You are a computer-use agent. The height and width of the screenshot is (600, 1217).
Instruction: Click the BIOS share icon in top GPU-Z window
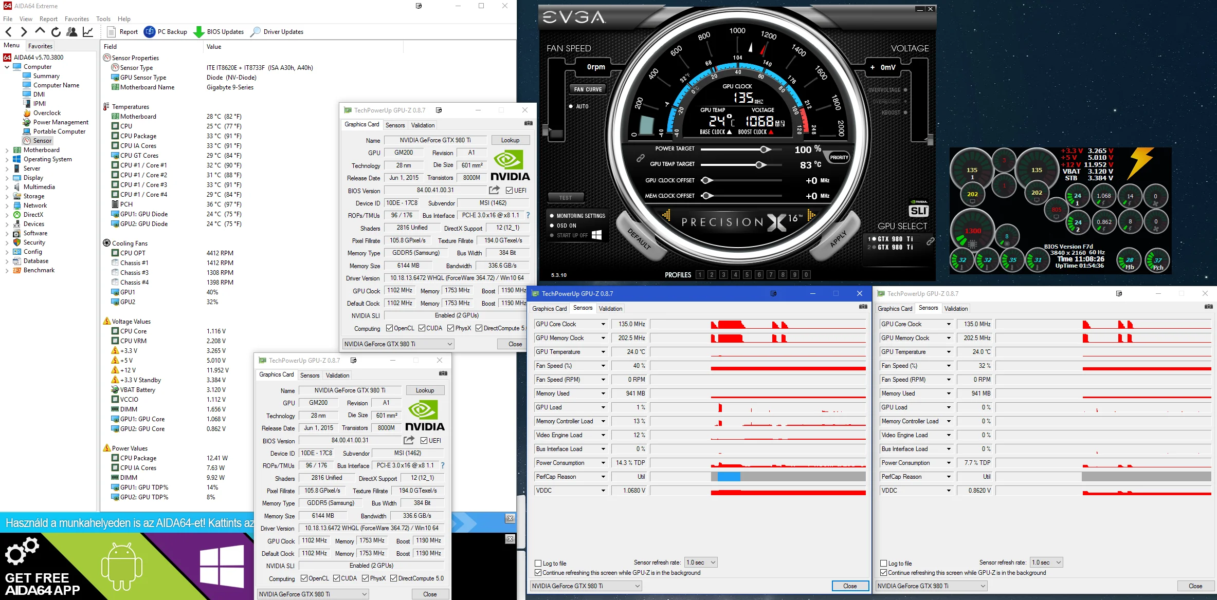tap(495, 190)
